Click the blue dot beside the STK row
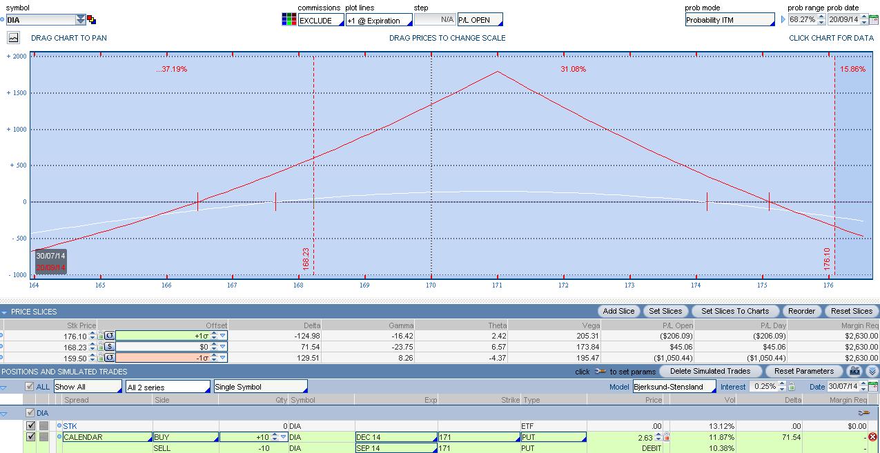Image resolution: width=880 pixels, height=453 pixels. pos(59,426)
